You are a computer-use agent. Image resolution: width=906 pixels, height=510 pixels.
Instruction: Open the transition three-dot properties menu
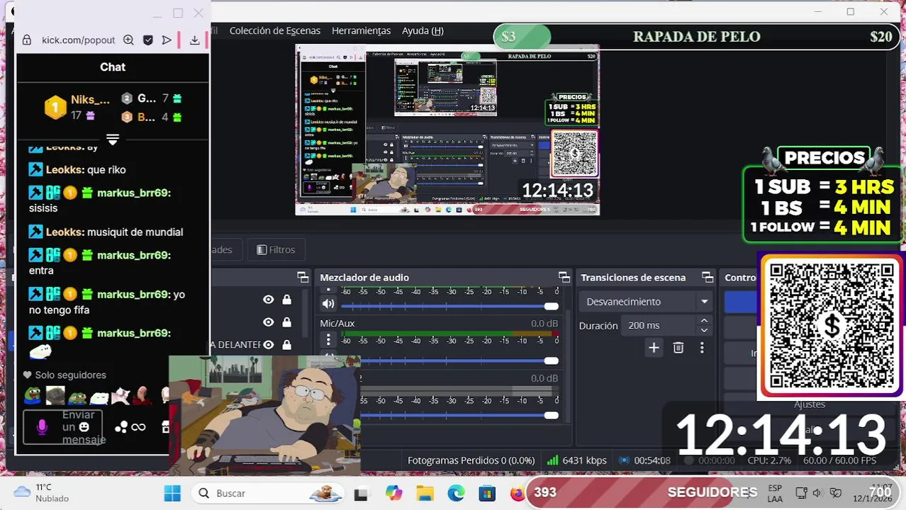[x=702, y=348]
